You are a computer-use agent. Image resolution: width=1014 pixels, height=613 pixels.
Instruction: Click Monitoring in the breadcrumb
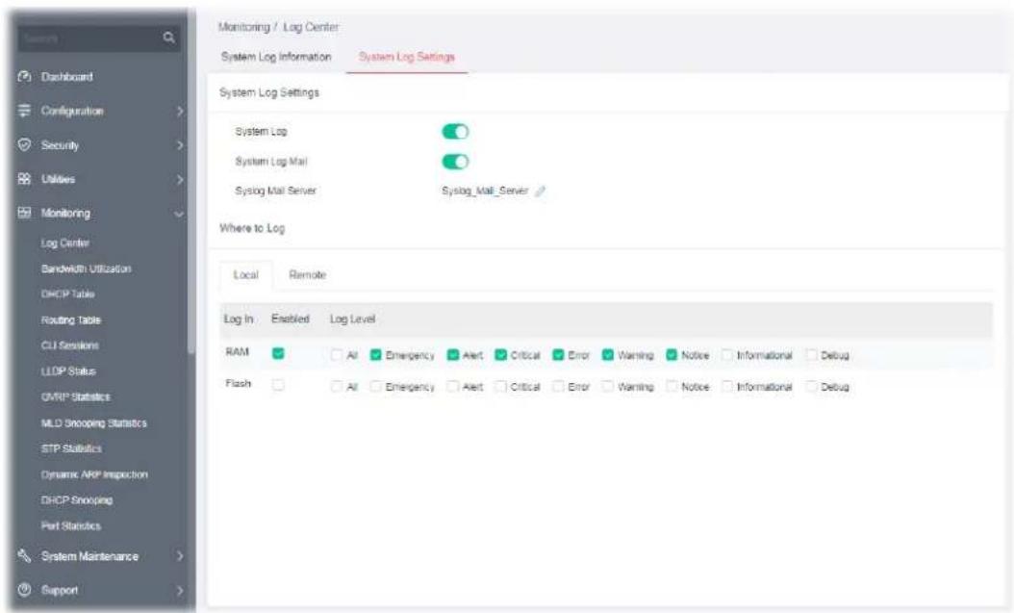tap(243, 27)
